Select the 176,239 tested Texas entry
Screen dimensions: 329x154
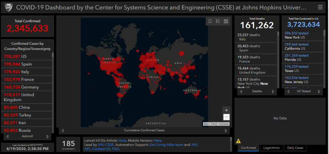pyautogui.click(x=303, y=68)
